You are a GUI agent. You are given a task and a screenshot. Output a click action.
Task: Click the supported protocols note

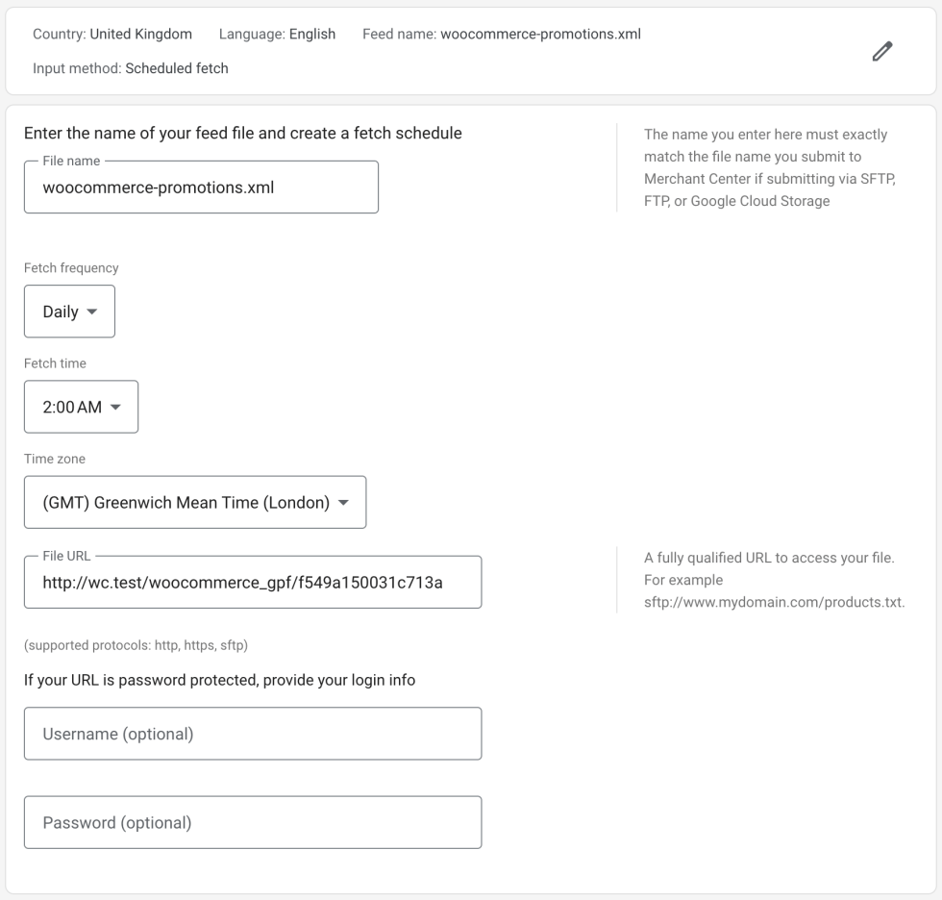coord(136,645)
